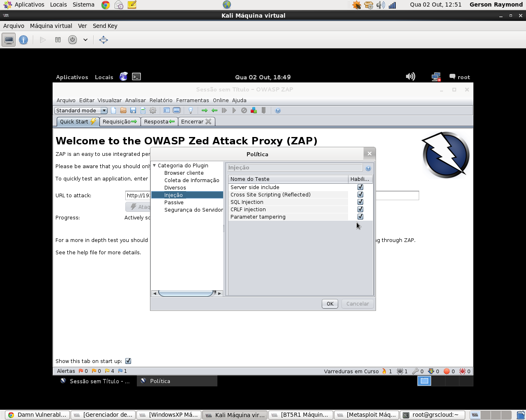The width and height of the screenshot is (526, 420).
Task: Click the Kali volume speaker icon
Action: click(411, 77)
